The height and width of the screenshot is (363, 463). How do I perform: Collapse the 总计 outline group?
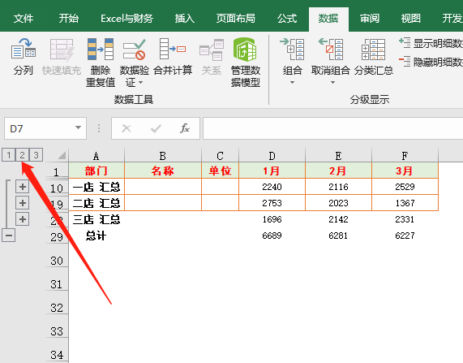tap(9, 236)
